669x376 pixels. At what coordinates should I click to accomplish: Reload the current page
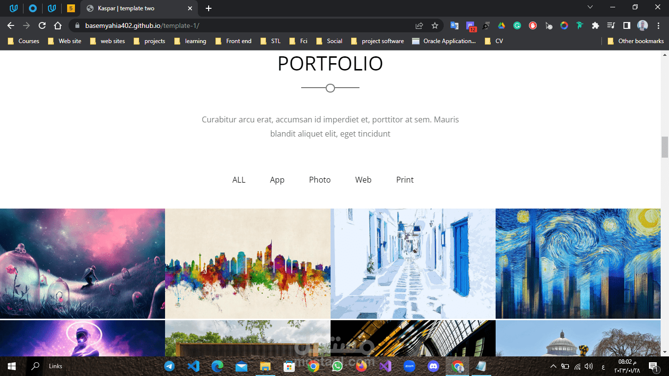42,25
